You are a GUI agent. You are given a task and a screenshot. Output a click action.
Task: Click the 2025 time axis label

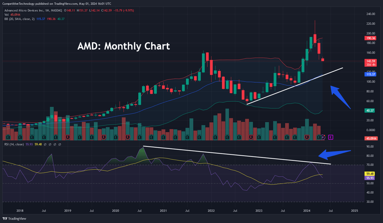point(354,211)
